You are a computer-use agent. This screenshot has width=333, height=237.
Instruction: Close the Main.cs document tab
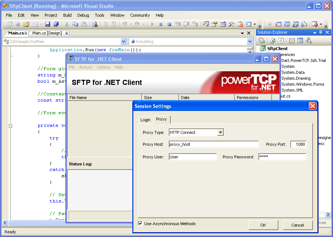click(x=249, y=33)
